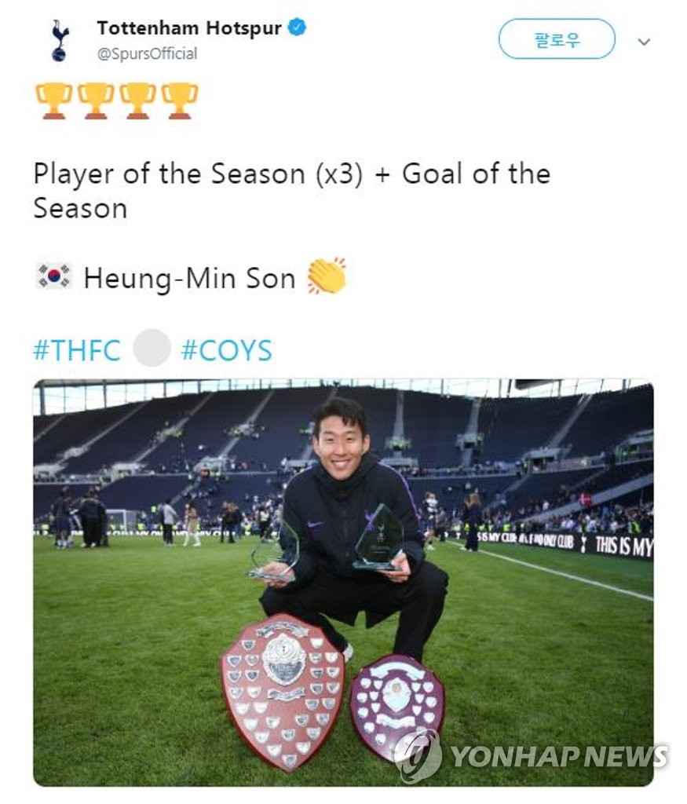Open the tweet options chevron menu
The image size is (687, 804).
(x=644, y=42)
